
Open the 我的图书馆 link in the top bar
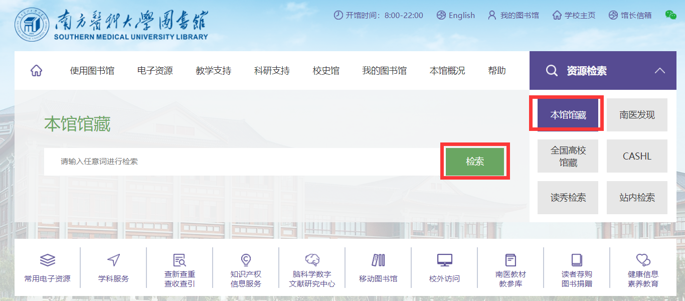520,15
